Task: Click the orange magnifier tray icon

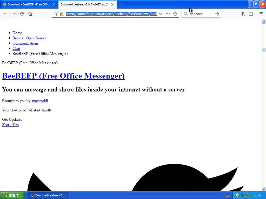Action: (x=247, y=195)
